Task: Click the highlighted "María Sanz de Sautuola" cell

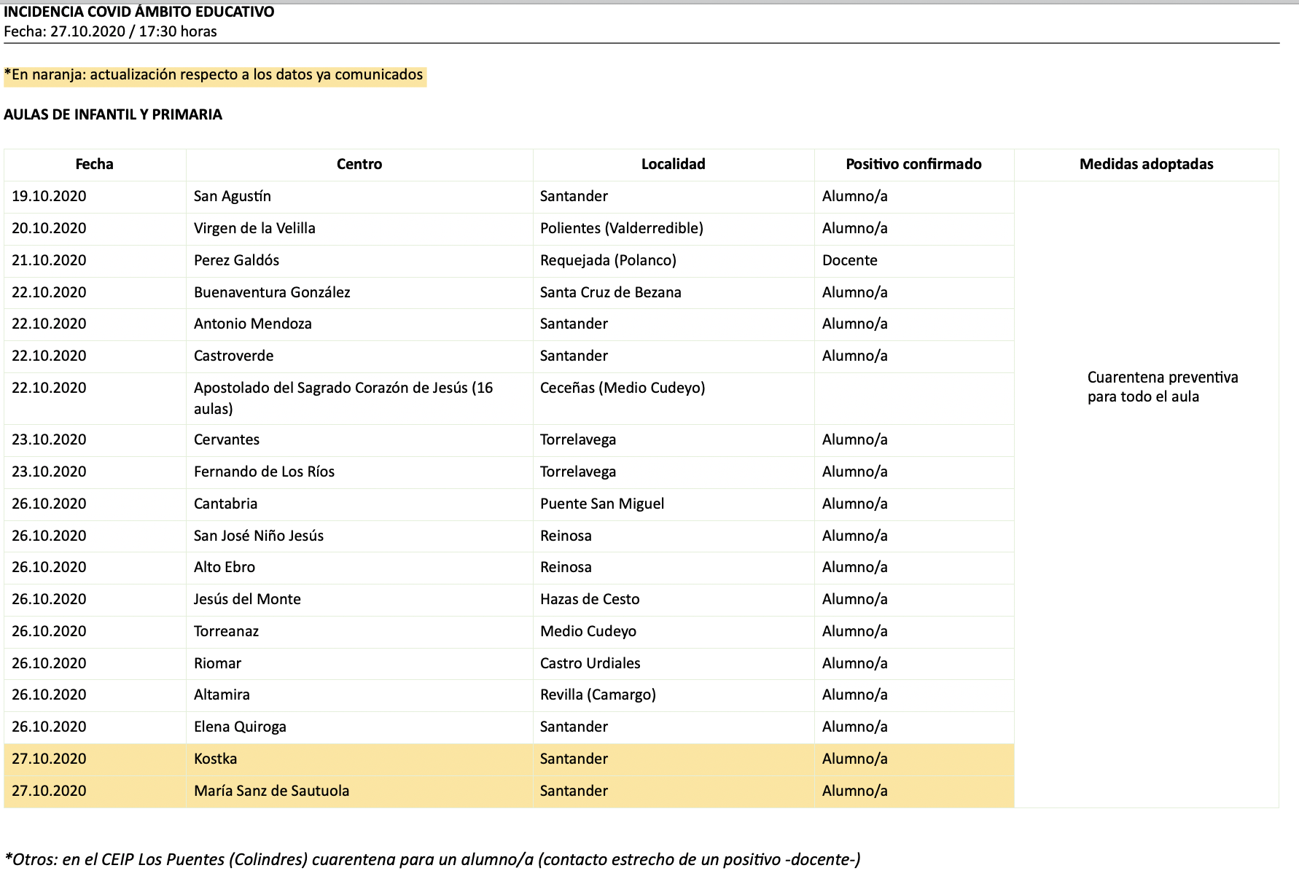Action: pos(271,791)
